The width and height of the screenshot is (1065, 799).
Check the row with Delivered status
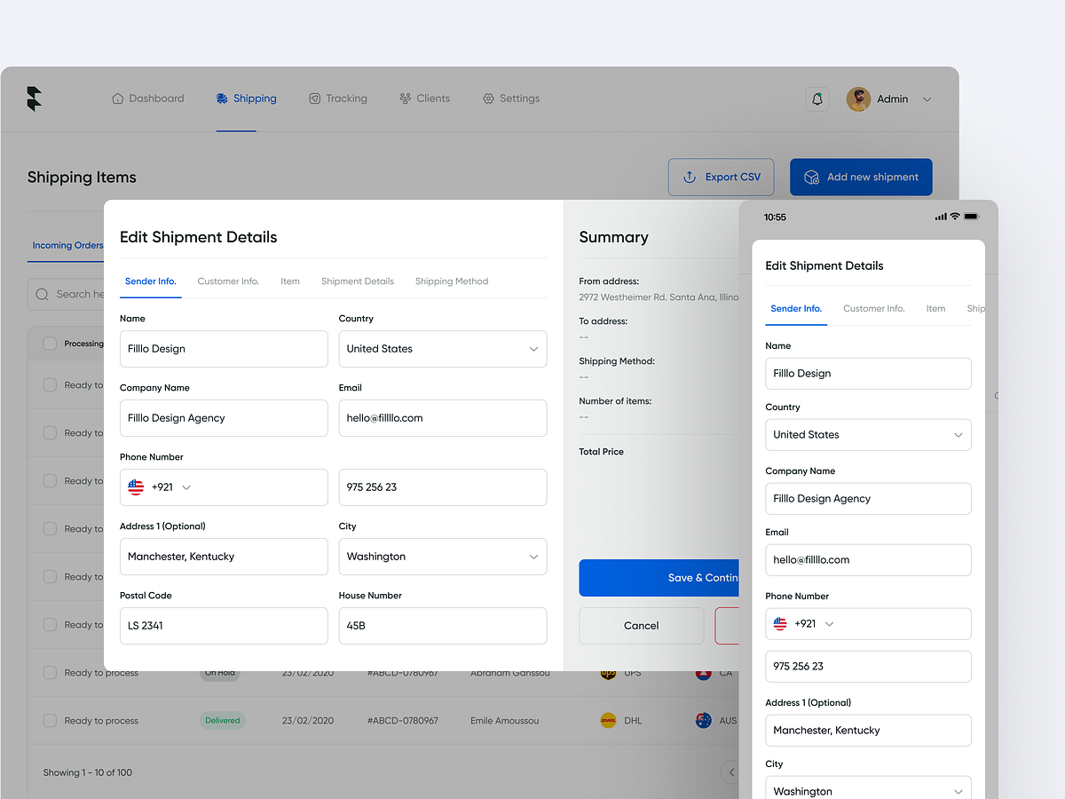pyautogui.click(x=50, y=721)
